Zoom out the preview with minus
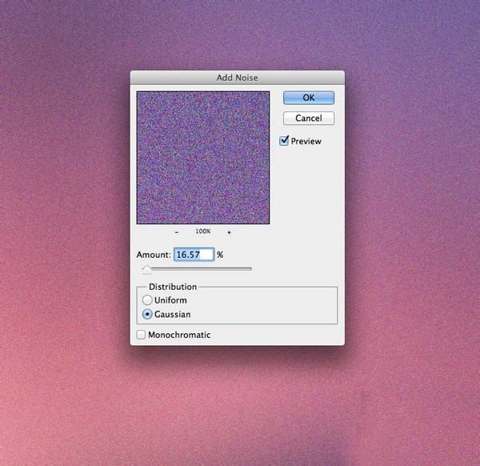 177,232
